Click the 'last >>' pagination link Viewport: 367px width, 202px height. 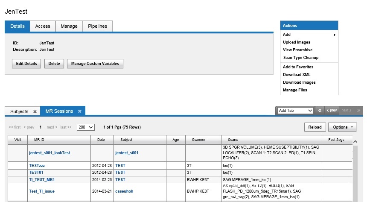coord(66,127)
